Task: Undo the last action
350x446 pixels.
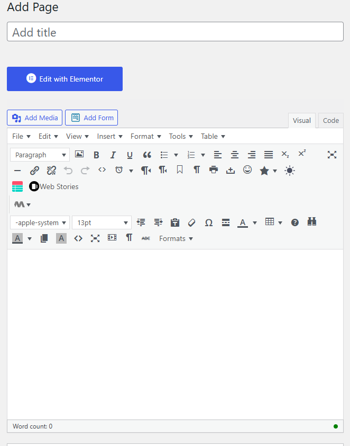Action: coord(68,171)
